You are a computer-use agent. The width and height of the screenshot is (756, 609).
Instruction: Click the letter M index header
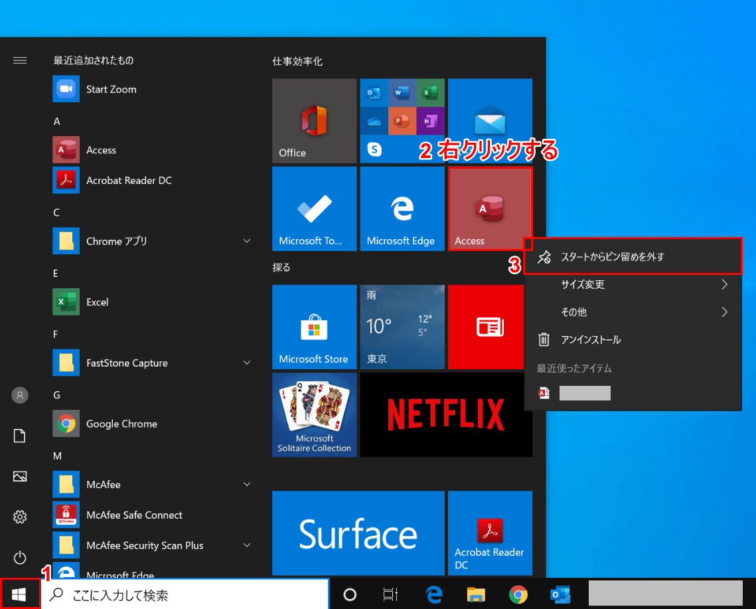(x=57, y=456)
